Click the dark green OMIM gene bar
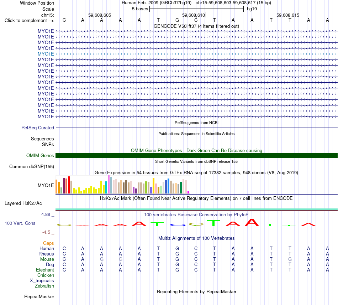The height and width of the screenshot is (305, 338). click(196, 155)
